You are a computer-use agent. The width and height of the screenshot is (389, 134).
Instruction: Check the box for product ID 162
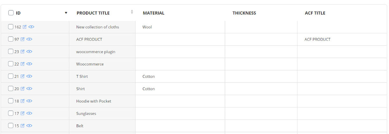point(11,27)
